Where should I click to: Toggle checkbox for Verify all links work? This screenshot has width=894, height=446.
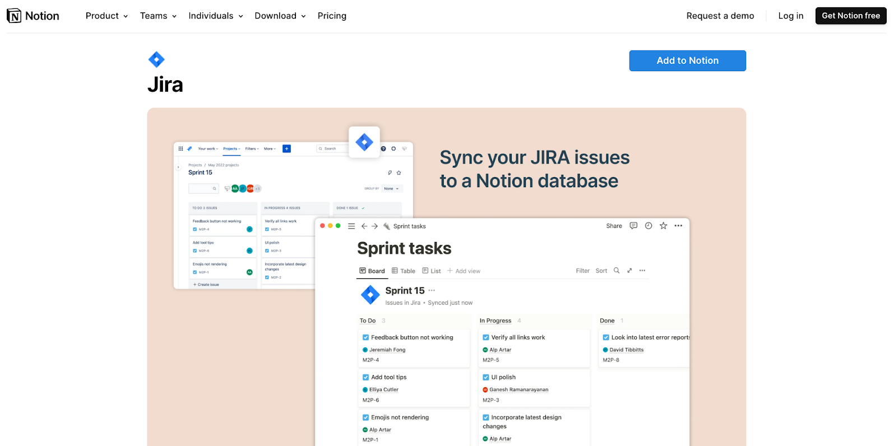point(486,337)
